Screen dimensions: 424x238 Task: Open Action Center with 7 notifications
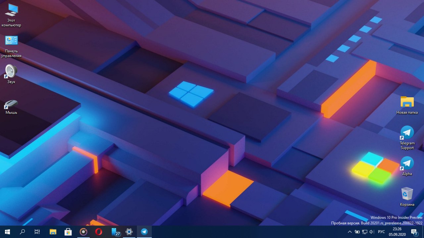tap(414, 232)
